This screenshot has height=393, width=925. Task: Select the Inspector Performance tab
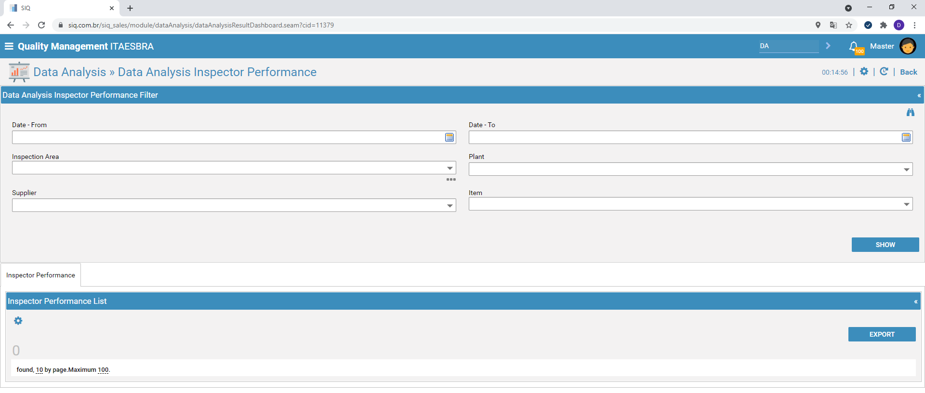click(x=40, y=275)
